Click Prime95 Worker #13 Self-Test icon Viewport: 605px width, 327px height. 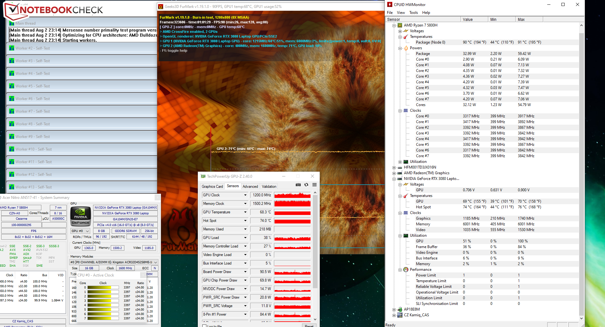[12, 187]
